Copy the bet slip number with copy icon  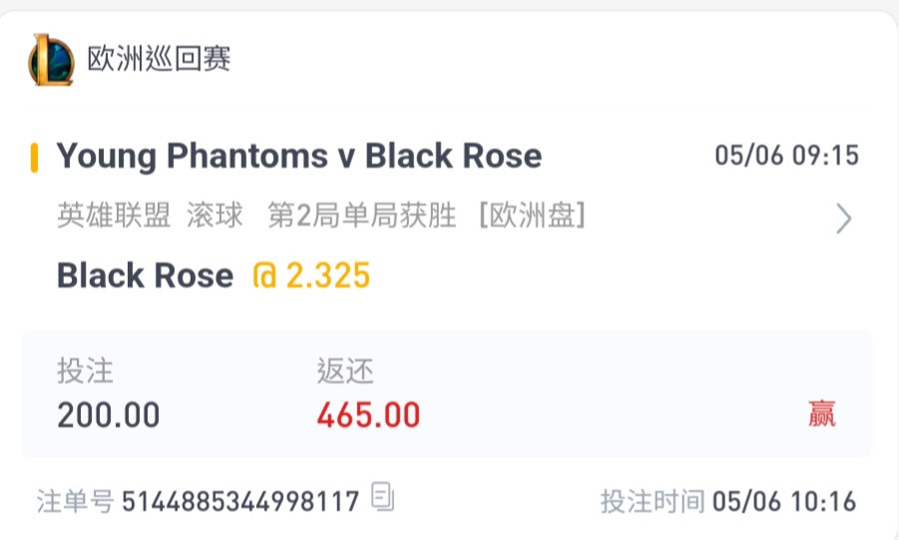[x=382, y=497]
